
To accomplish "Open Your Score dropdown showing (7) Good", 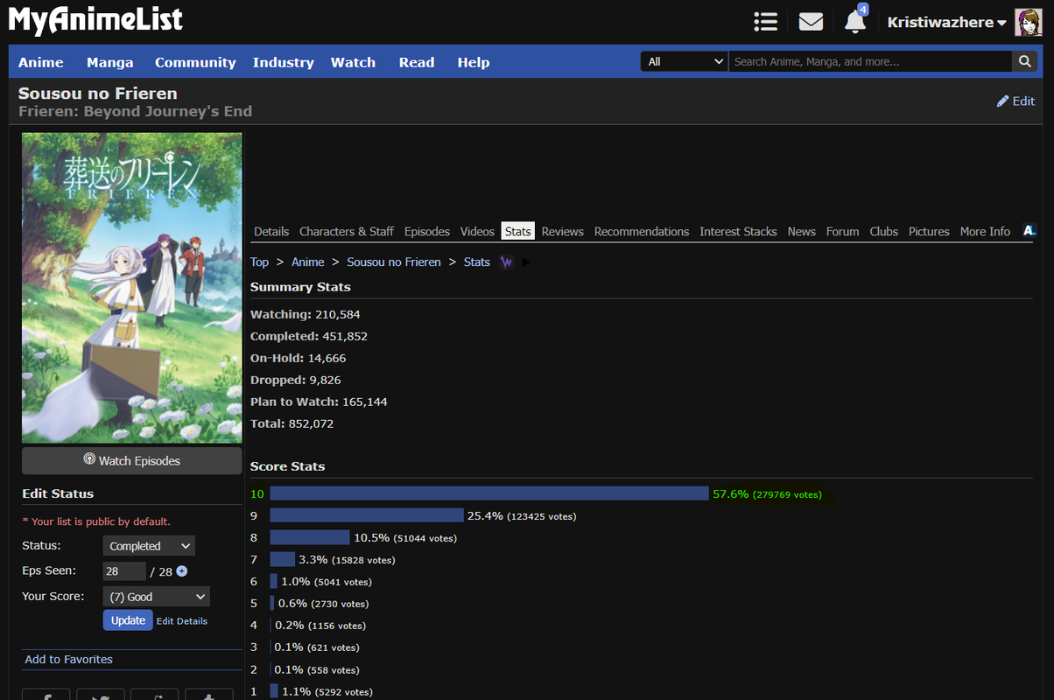I will tap(157, 597).
